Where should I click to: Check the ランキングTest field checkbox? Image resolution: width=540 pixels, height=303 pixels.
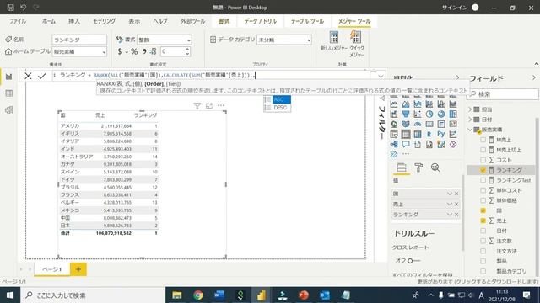click(x=483, y=180)
